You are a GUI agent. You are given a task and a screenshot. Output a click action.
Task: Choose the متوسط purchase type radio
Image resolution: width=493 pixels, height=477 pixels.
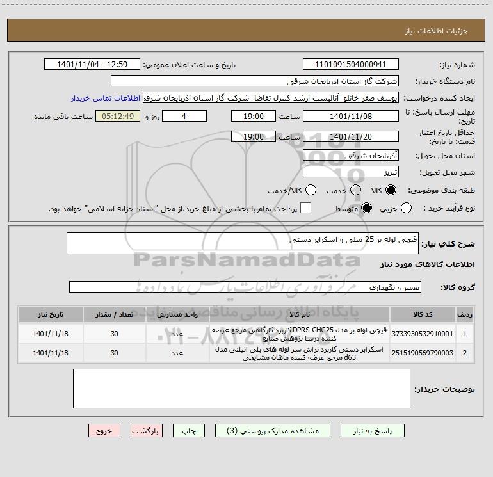click(366, 208)
